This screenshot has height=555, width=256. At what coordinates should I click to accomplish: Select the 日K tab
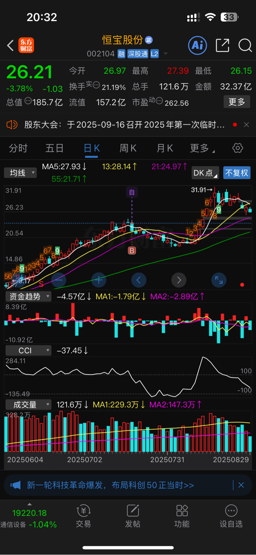click(91, 148)
